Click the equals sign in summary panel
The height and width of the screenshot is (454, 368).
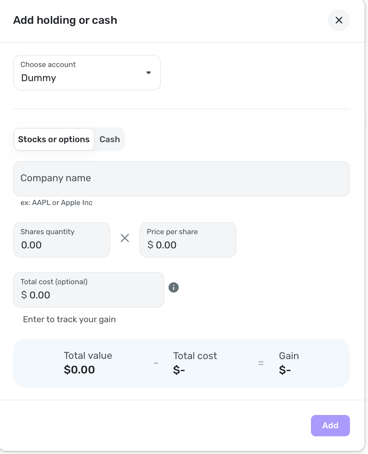point(261,363)
